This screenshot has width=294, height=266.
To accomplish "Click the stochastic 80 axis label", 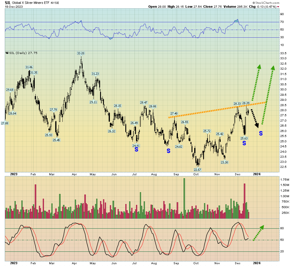I will tap(282, 228).
